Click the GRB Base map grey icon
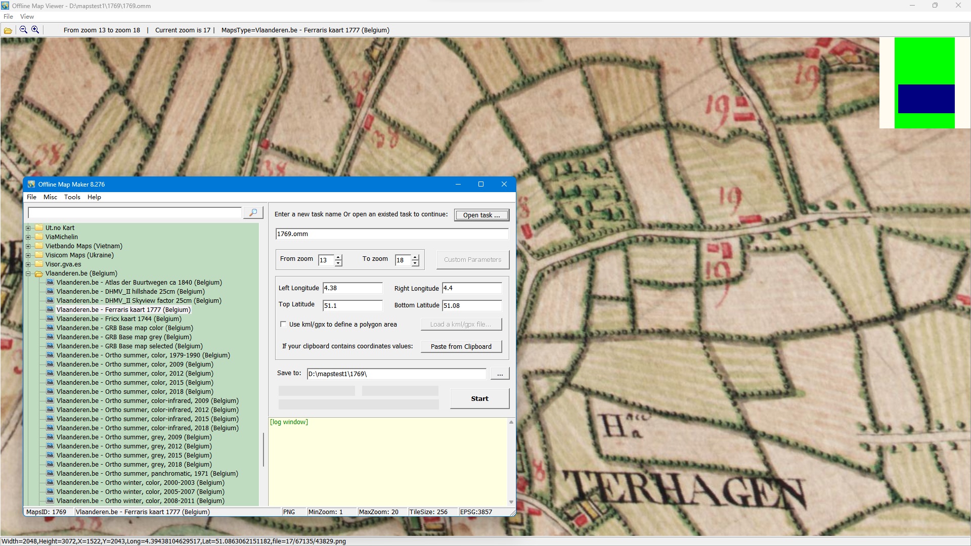 [50, 337]
